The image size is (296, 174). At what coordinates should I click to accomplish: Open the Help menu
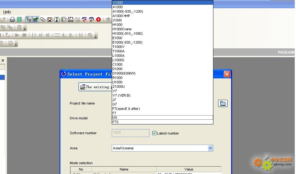coord(7,12)
